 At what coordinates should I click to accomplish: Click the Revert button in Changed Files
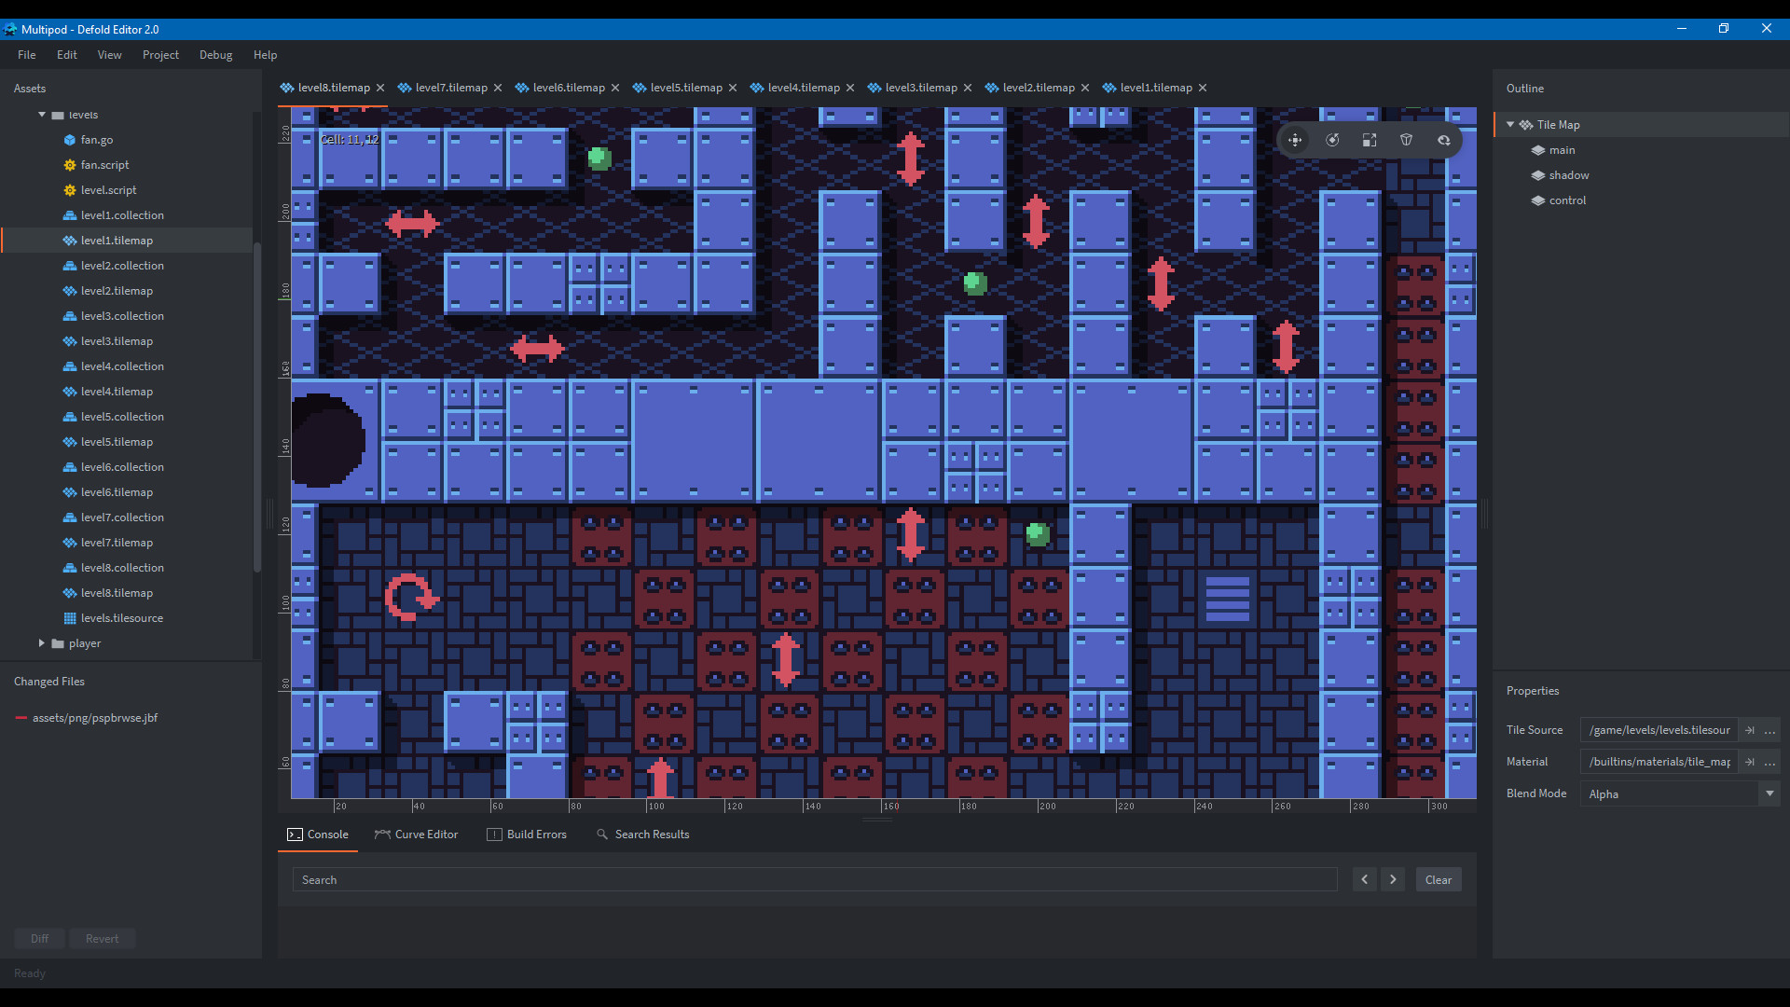coord(103,938)
